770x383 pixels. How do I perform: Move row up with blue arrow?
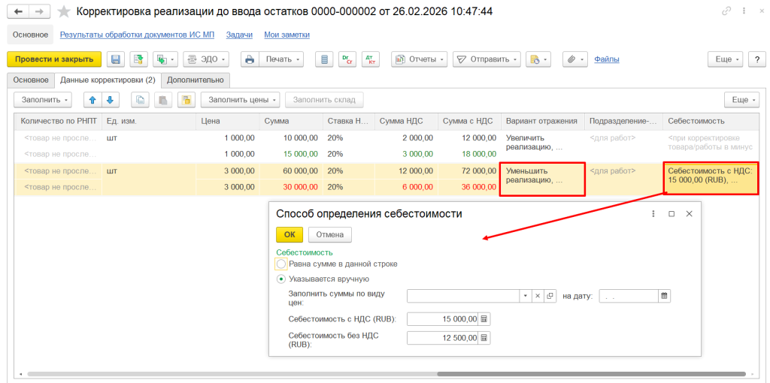coord(93,100)
